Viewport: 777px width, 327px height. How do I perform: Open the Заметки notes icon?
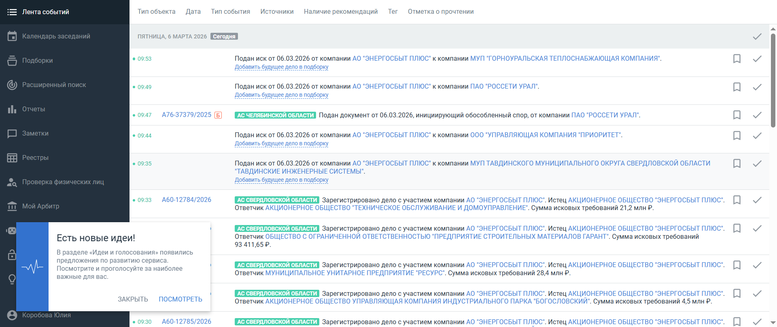pyautogui.click(x=12, y=133)
